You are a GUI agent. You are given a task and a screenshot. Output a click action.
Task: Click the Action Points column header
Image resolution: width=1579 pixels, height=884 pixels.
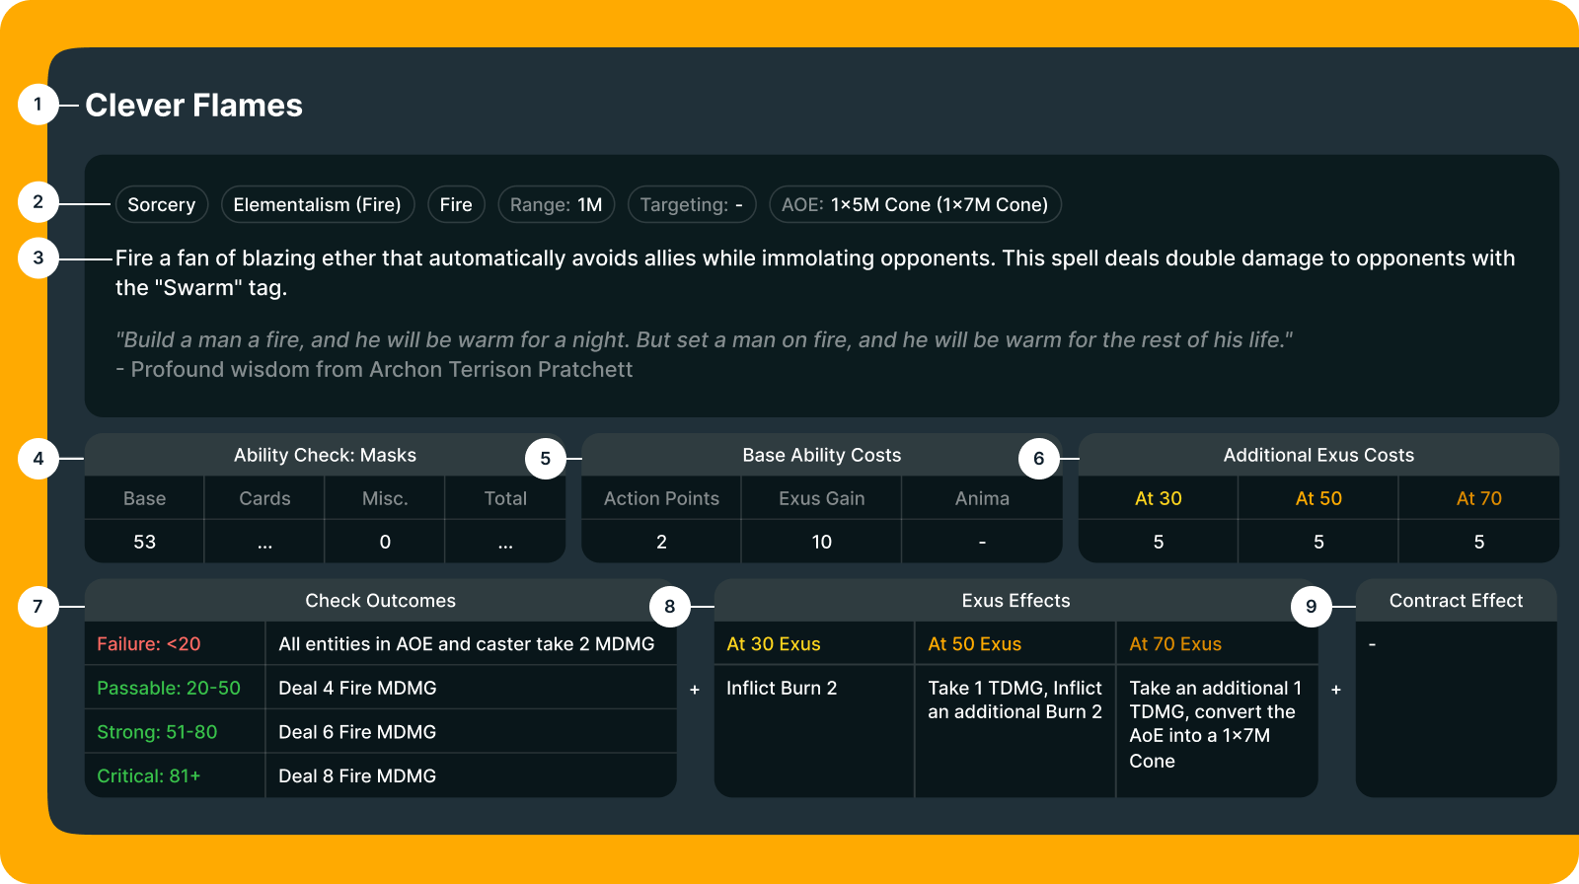click(661, 498)
